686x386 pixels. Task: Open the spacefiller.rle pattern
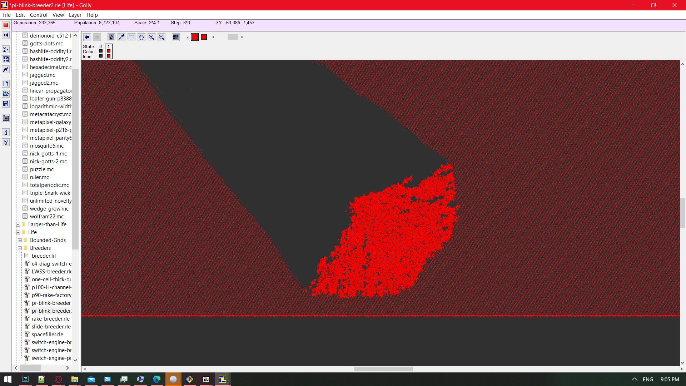tap(47, 334)
